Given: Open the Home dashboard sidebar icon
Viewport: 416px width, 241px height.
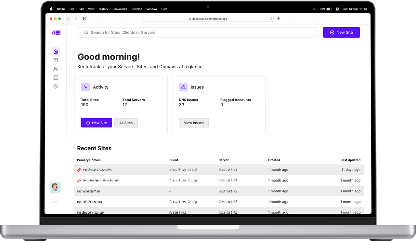Looking at the screenshot, I should click(56, 51).
